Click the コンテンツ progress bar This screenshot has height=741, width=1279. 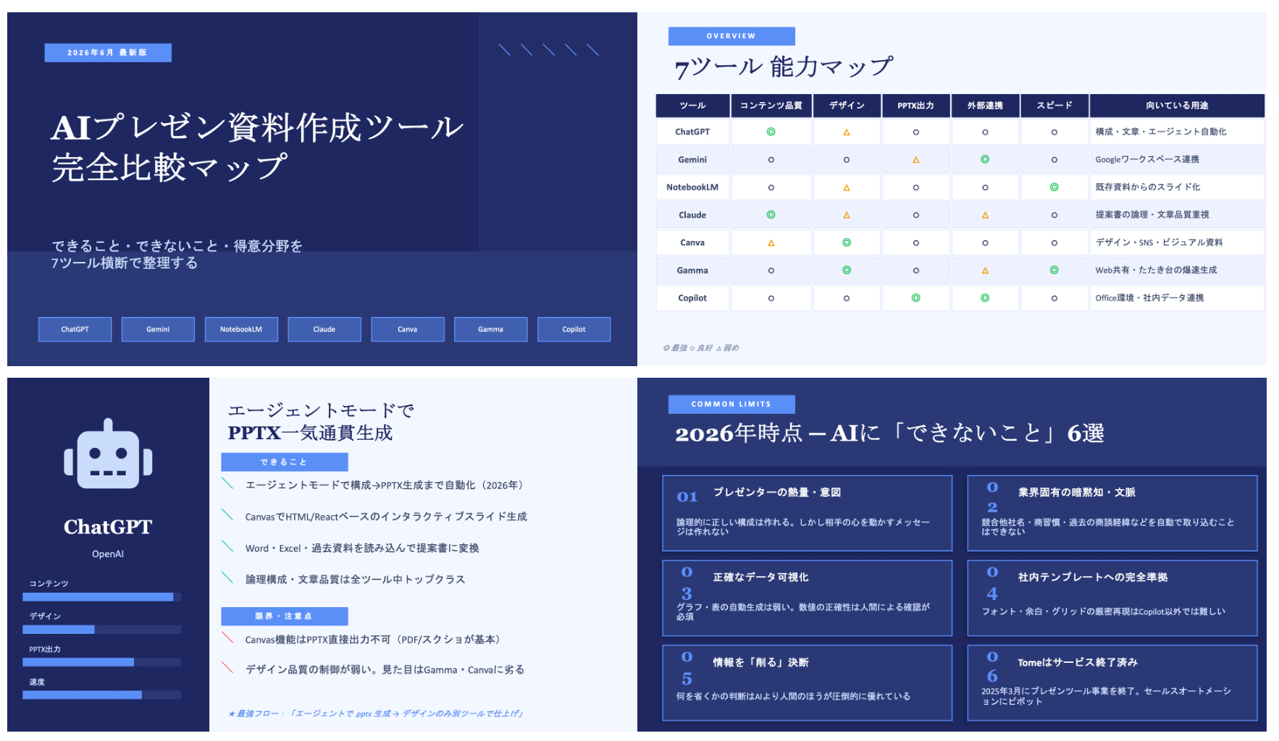coord(101,597)
